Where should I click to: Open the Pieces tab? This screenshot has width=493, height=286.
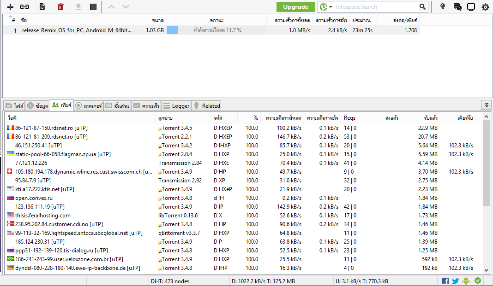point(117,105)
